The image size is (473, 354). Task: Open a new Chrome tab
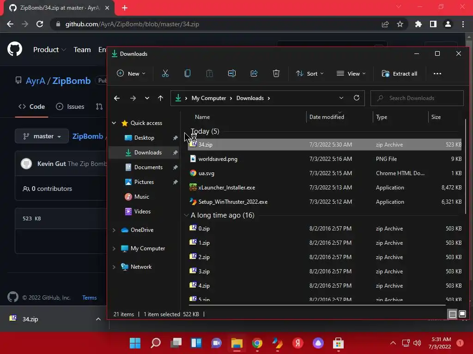125,8
